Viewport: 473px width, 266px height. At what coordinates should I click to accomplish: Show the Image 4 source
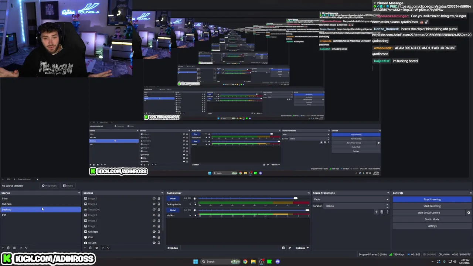[154, 204]
